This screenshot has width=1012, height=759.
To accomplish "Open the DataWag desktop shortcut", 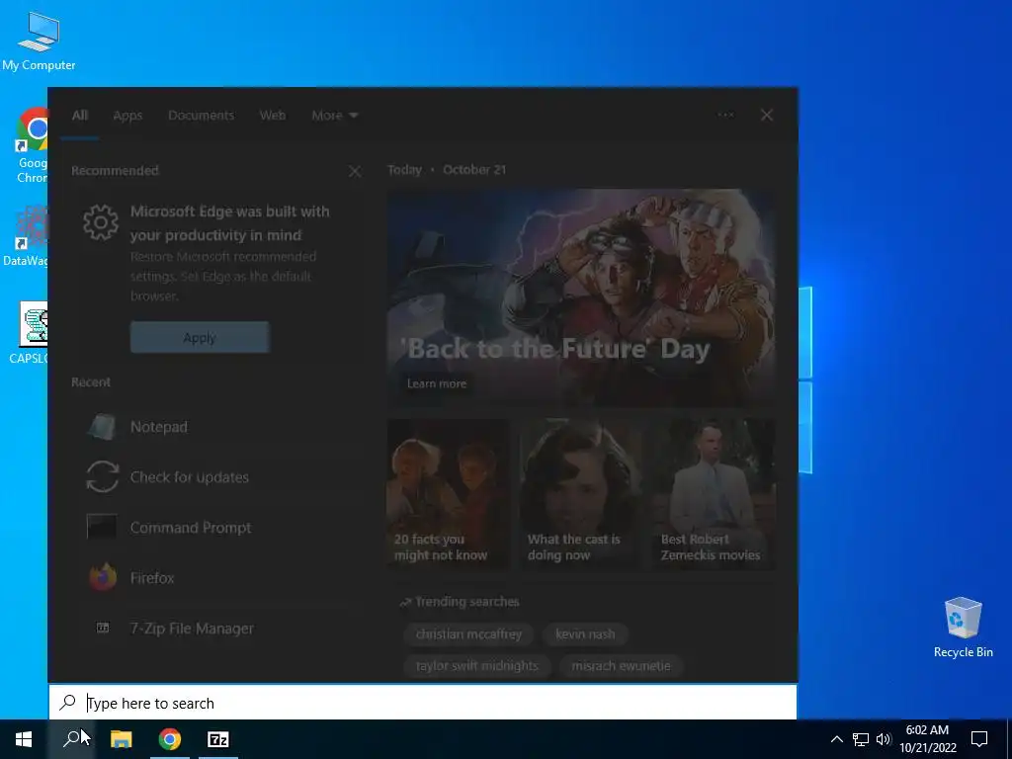I will (26, 235).
